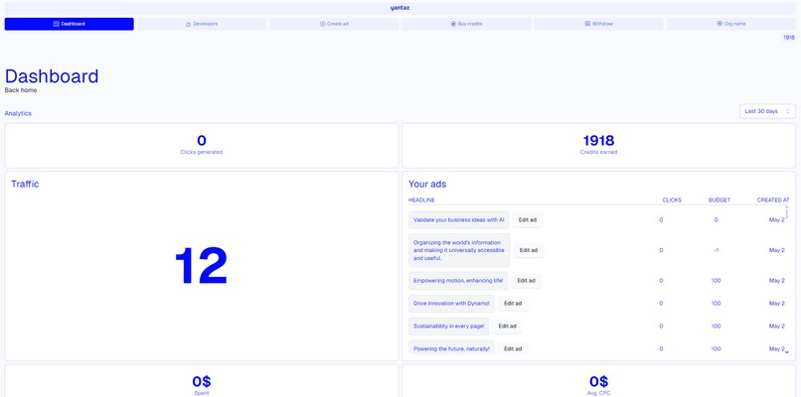Open the Create ad tab
This screenshot has height=397, width=801.
point(334,24)
